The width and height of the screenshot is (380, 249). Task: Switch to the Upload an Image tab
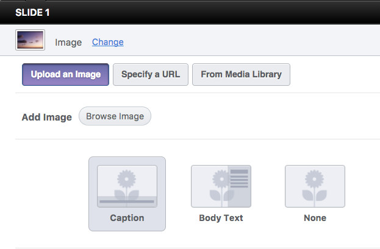point(66,75)
